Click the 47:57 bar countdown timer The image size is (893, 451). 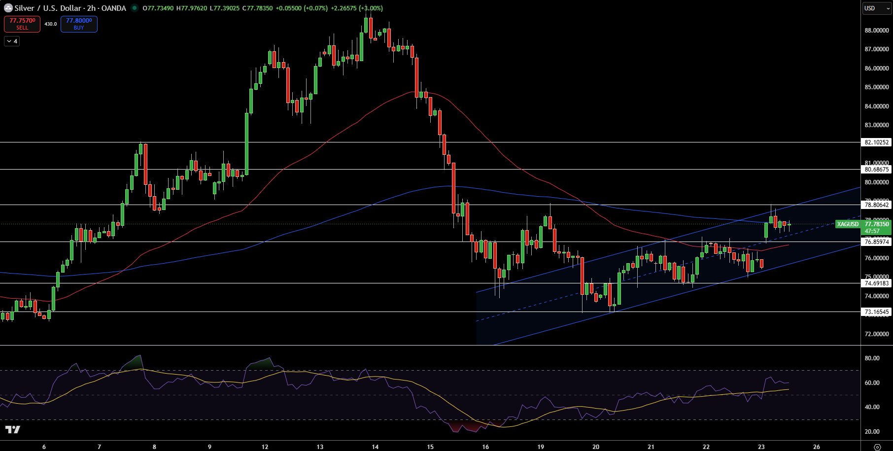coord(872,231)
